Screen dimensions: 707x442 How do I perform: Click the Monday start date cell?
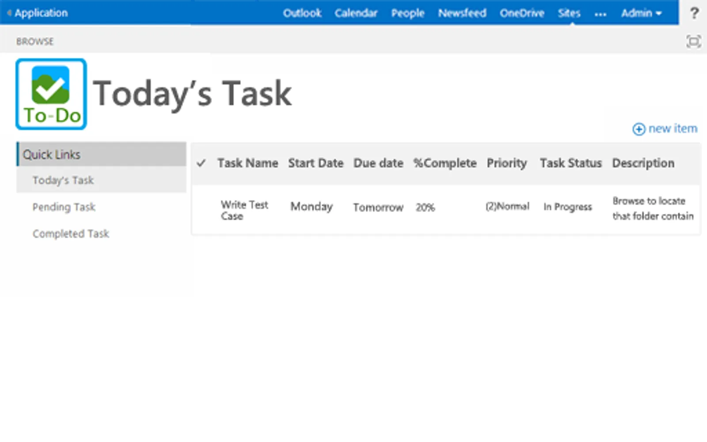(312, 207)
